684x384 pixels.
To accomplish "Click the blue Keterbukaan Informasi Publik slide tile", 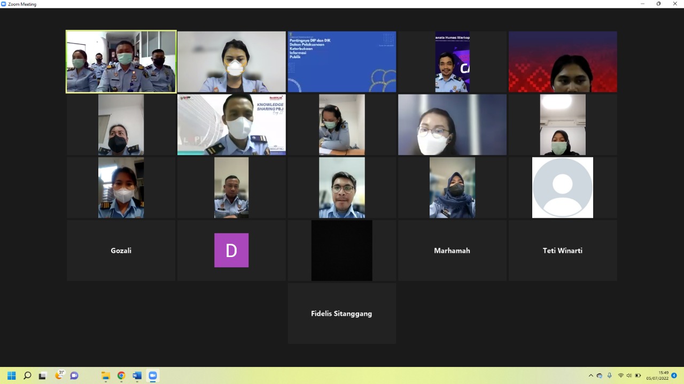I will (342, 62).
